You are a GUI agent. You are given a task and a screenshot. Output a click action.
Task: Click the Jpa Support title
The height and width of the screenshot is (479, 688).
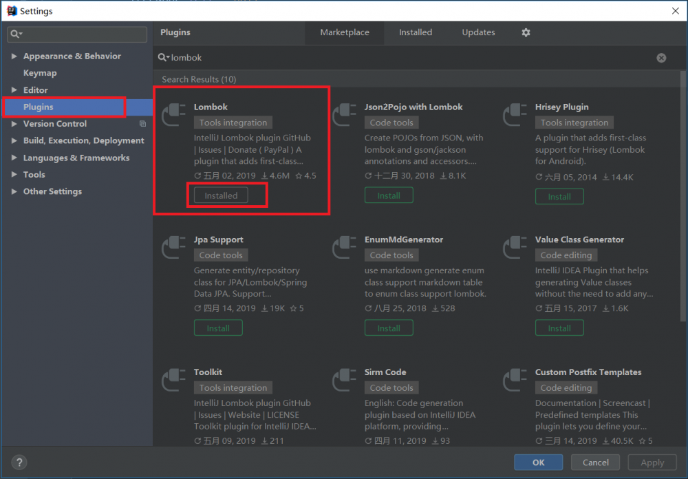[219, 239]
